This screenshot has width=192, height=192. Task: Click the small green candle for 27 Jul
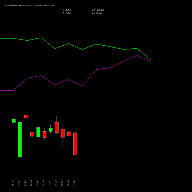(x=51, y=130)
